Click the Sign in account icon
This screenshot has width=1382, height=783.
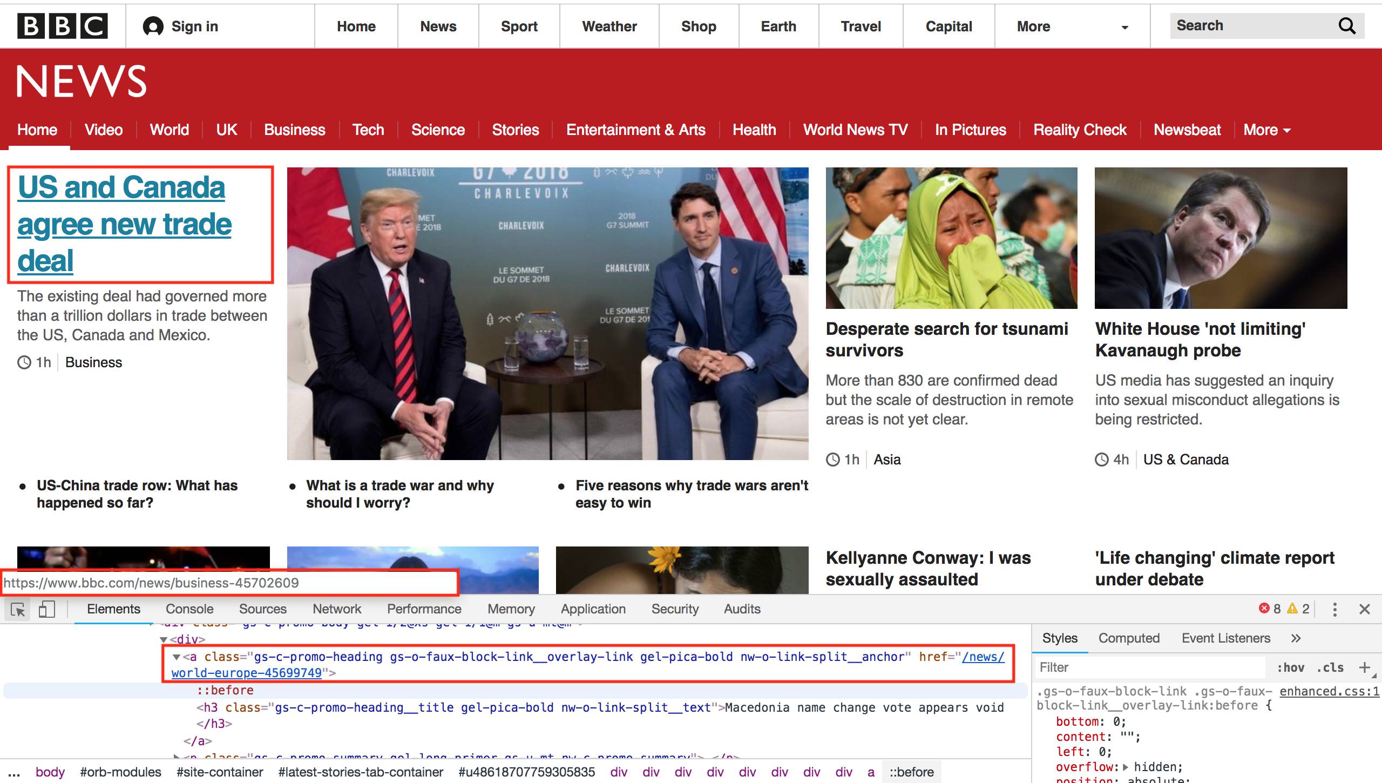click(153, 26)
